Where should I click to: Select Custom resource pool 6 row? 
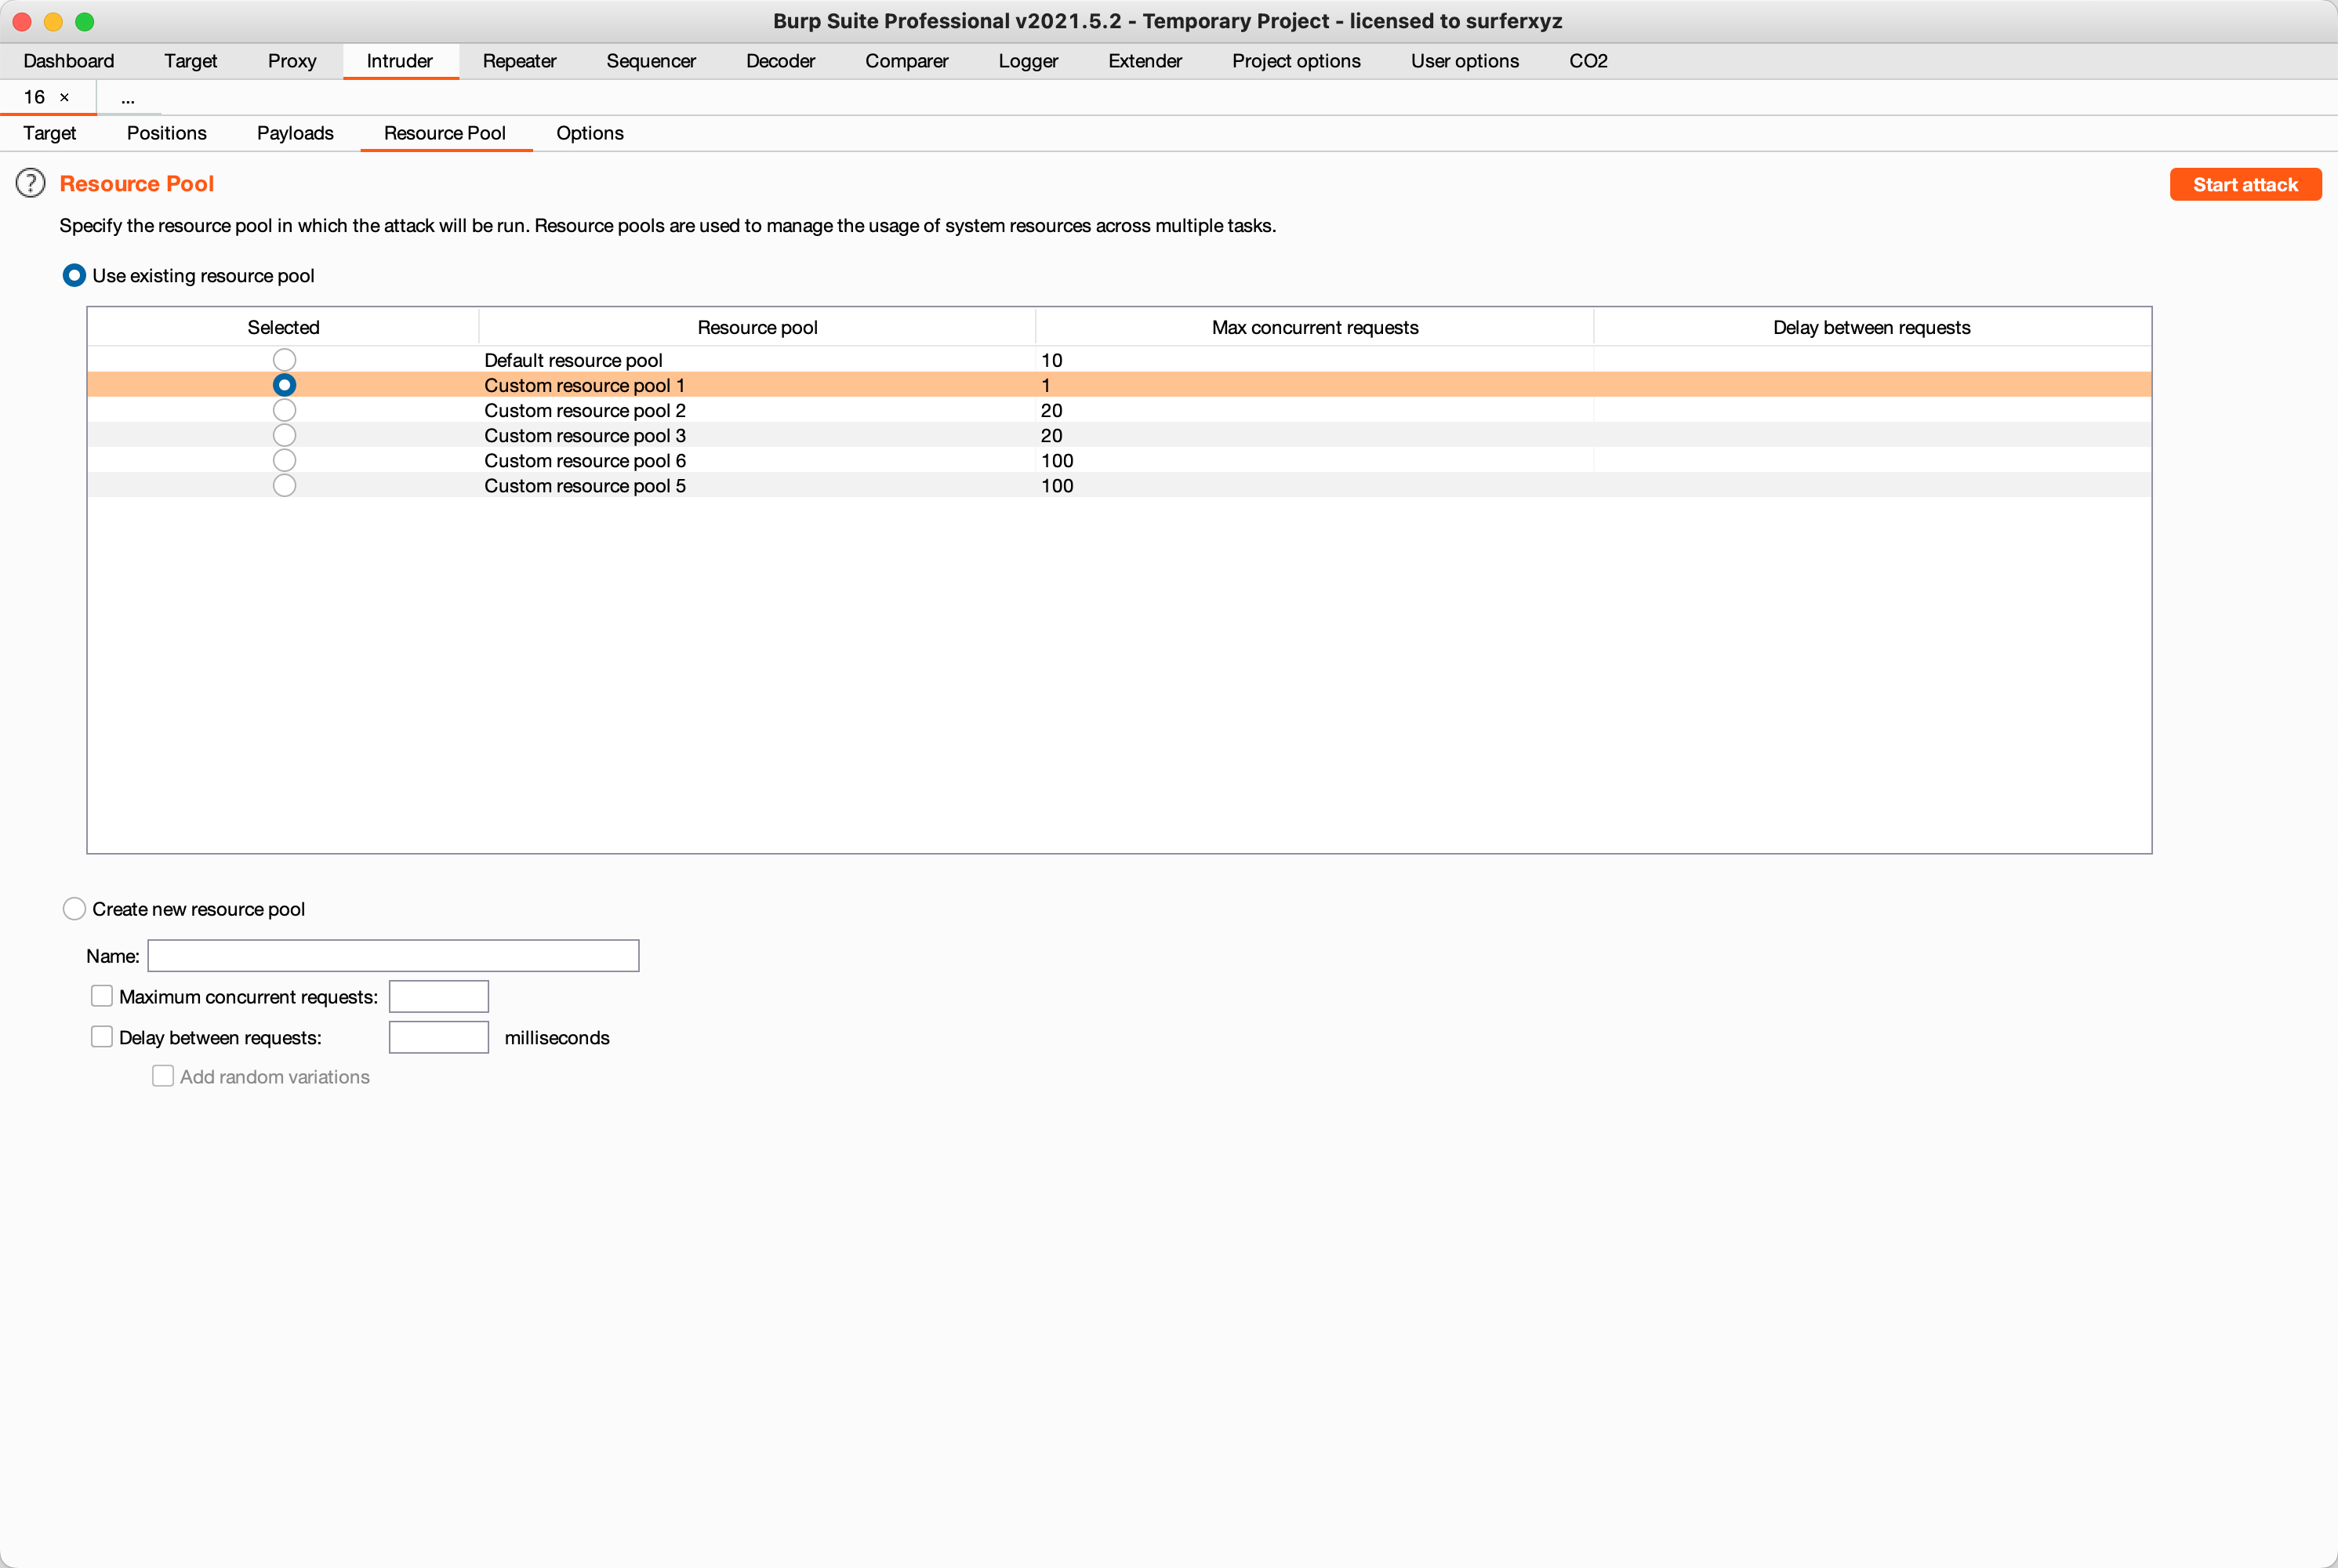pyautogui.click(x=585, y=461)
